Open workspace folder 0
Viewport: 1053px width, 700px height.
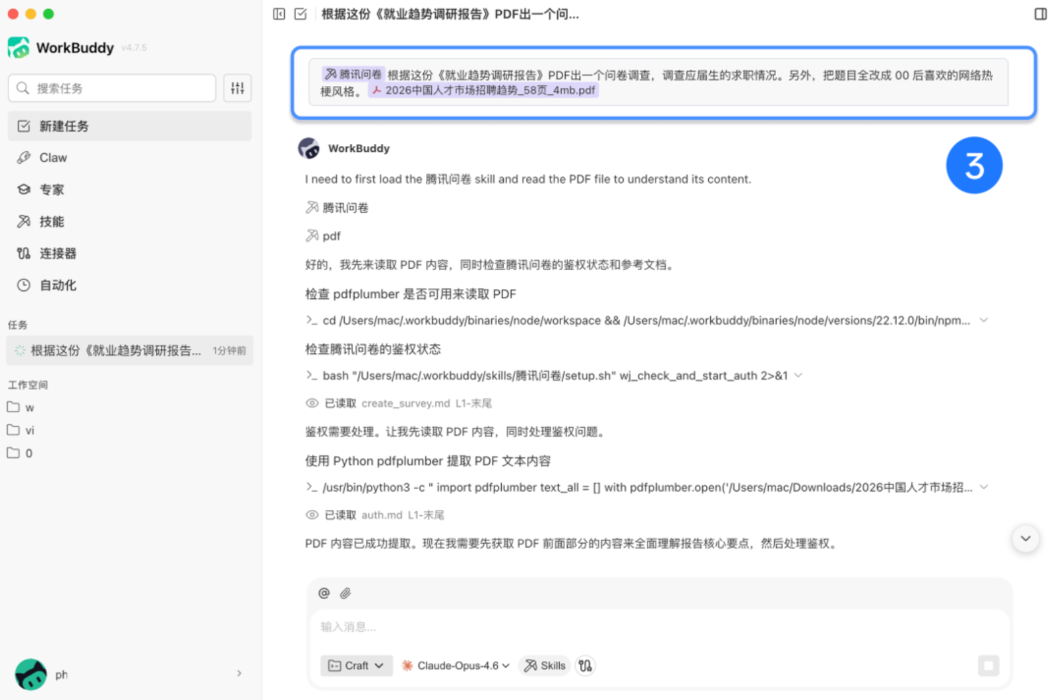20,453
